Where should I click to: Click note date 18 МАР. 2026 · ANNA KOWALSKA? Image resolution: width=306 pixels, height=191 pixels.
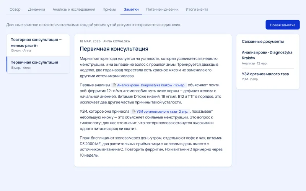pos(105,41)
